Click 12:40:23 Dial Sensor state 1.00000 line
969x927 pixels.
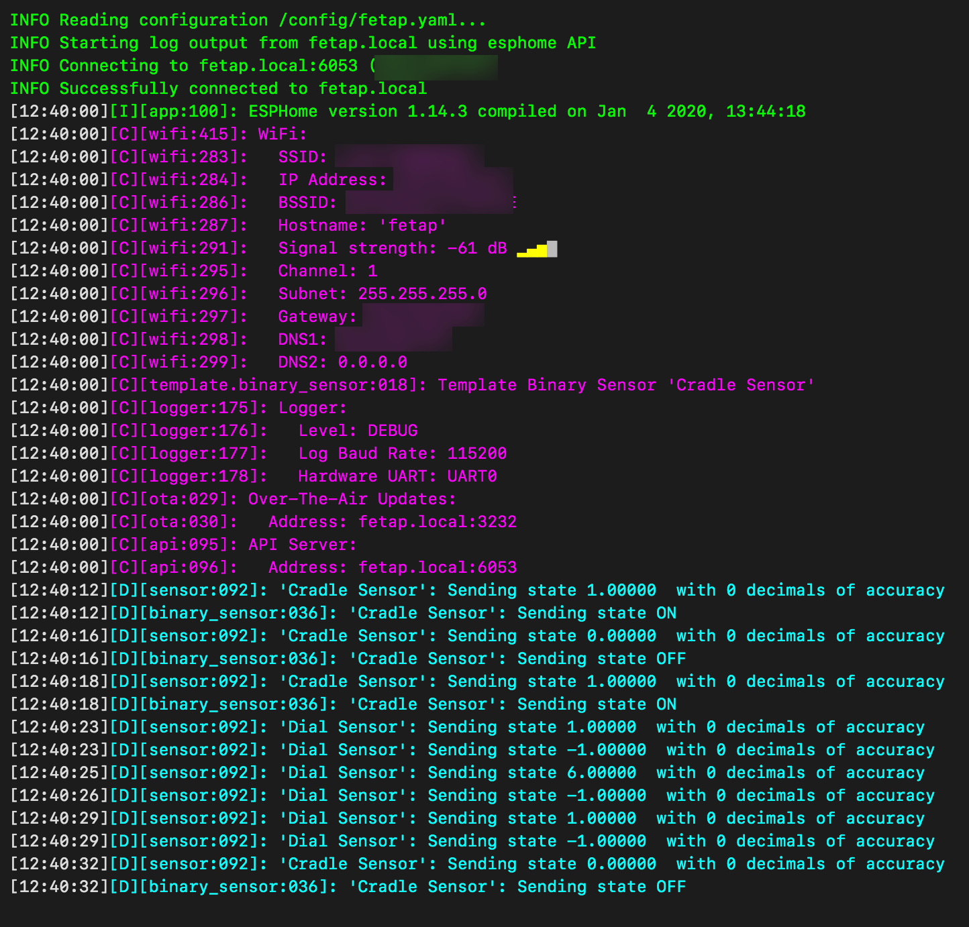467,727
